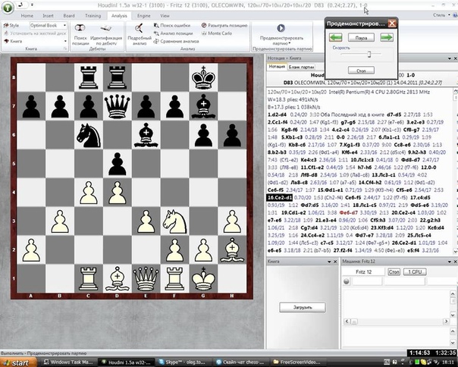The height and width of the screenshot is (367, 458).
Task: Open the Fritz application orb menu
Action: click(x=8, y=8)
